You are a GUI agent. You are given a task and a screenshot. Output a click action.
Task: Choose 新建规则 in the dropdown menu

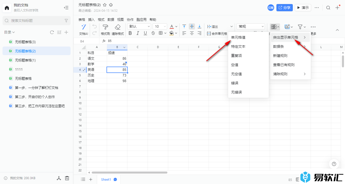(291, 56)
